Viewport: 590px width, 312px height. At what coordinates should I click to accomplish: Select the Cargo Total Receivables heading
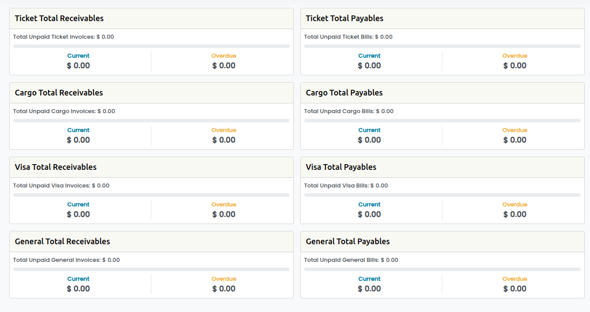59,93
